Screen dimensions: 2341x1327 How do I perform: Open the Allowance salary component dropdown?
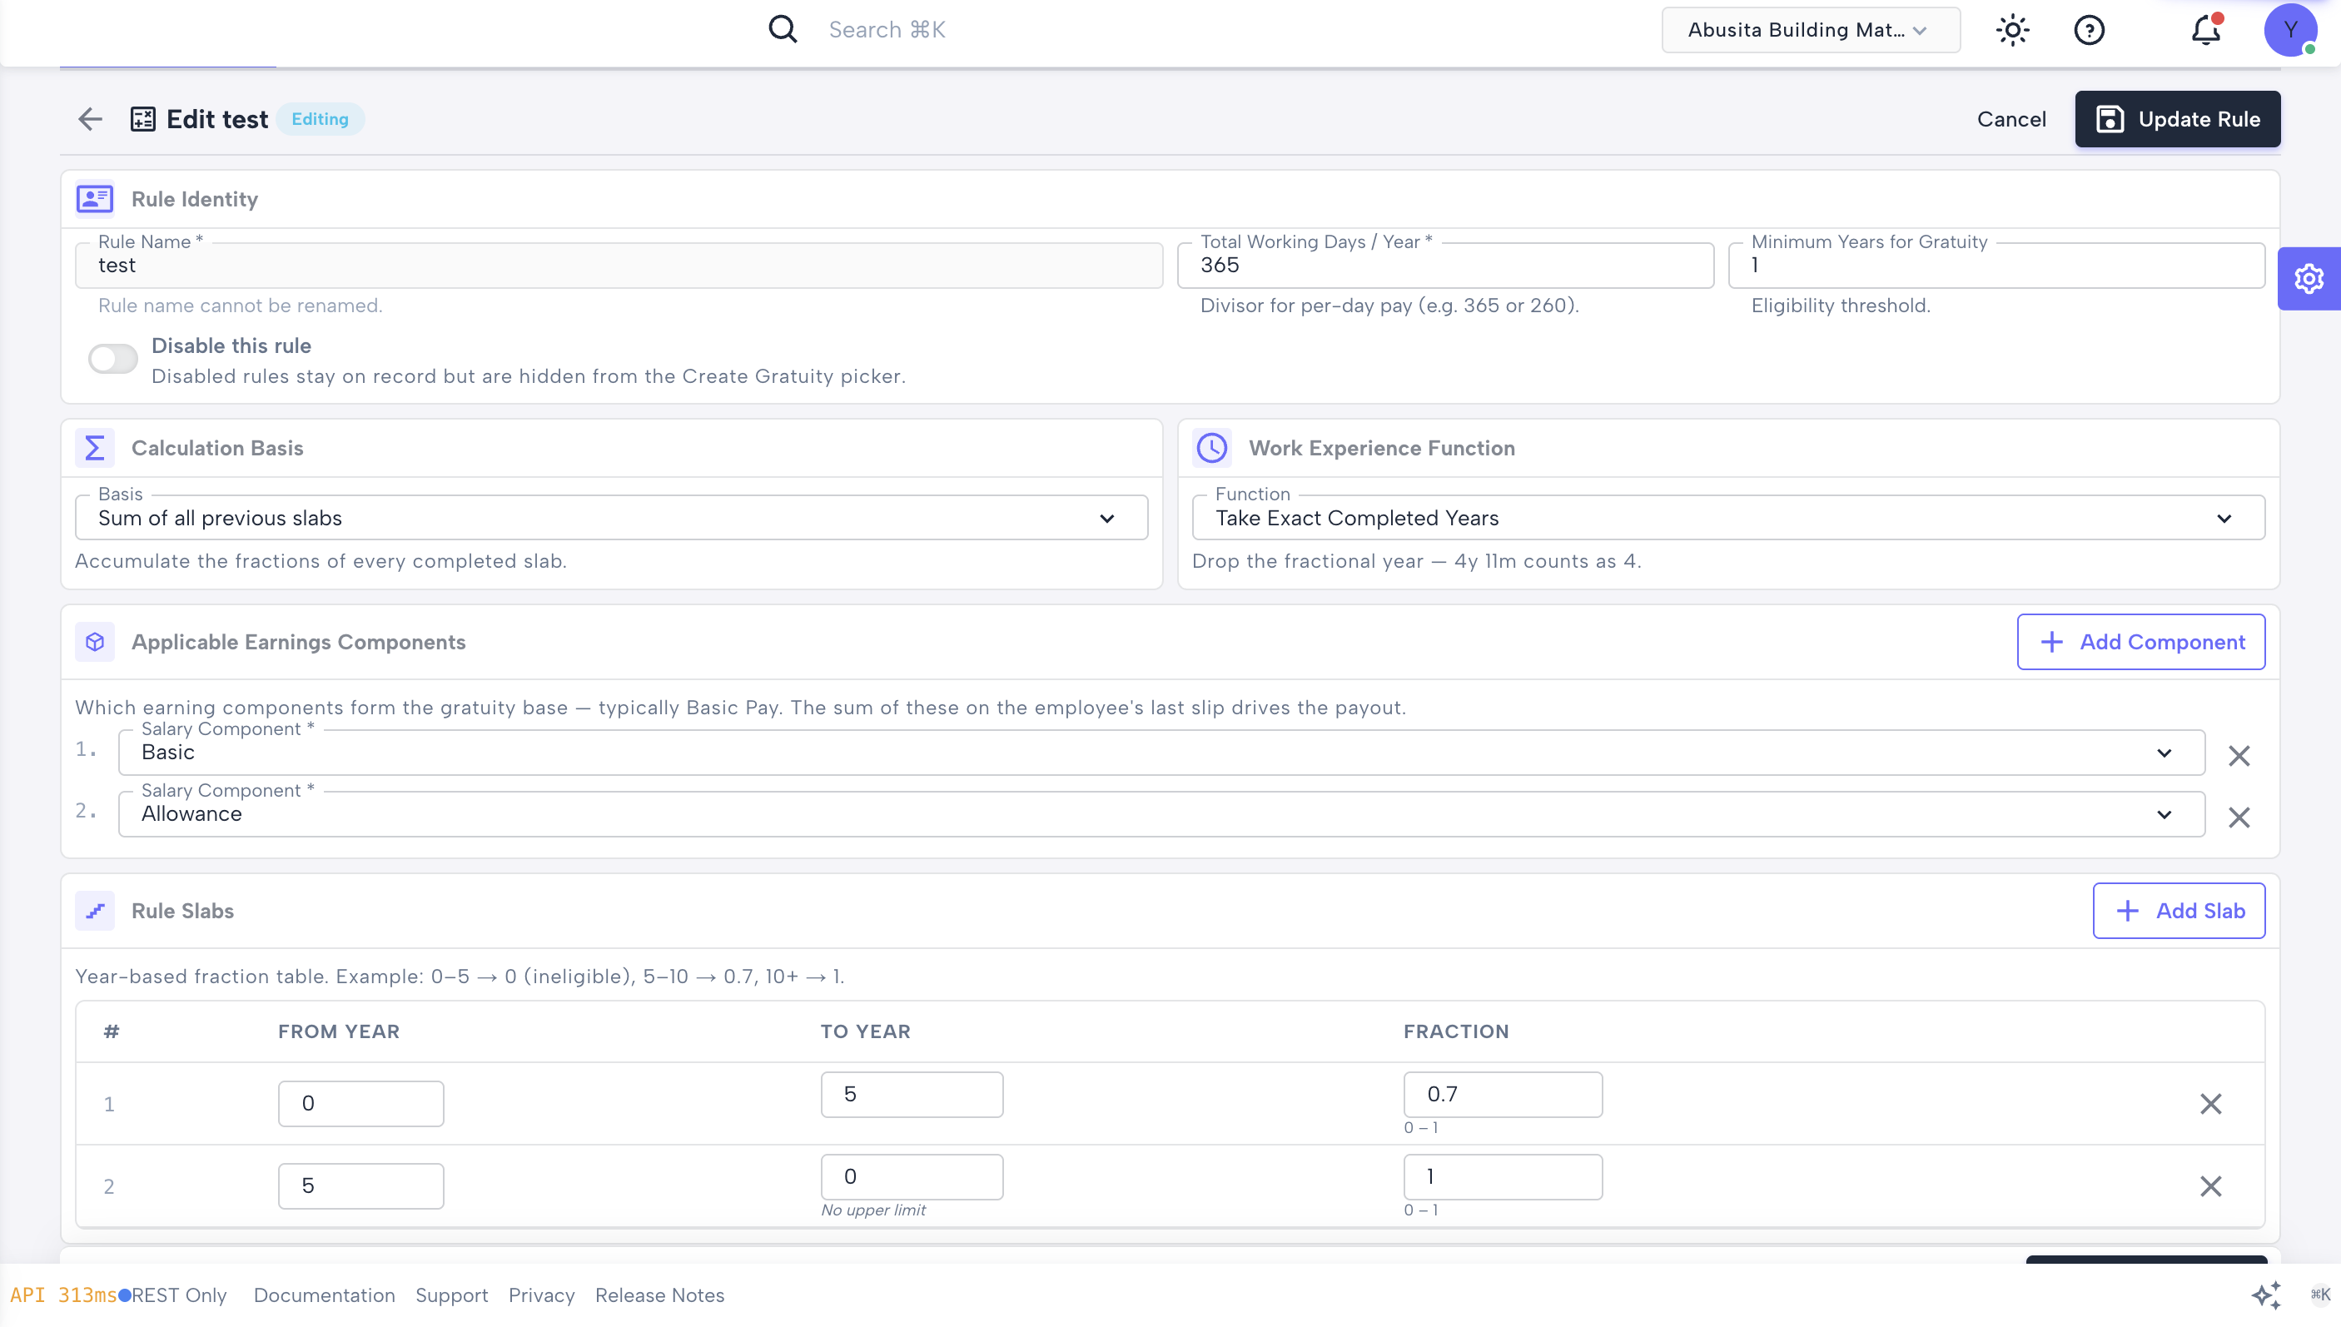coord(1161,814)
